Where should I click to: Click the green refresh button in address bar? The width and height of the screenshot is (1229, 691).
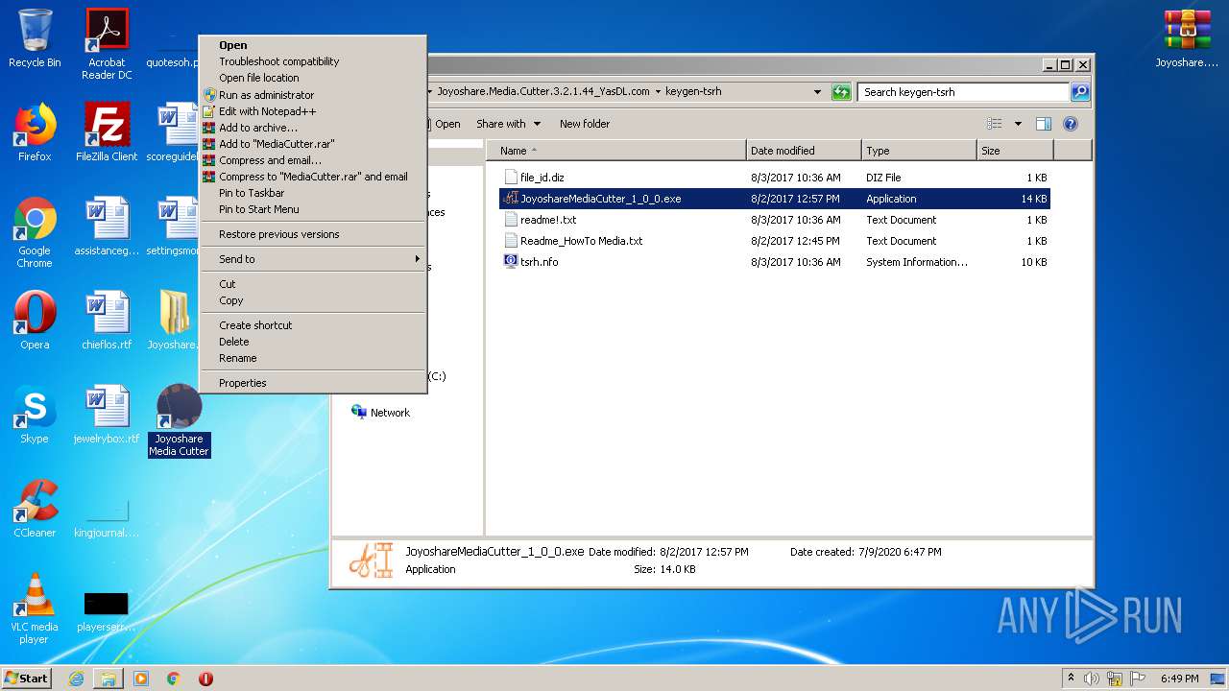(841, 92)
